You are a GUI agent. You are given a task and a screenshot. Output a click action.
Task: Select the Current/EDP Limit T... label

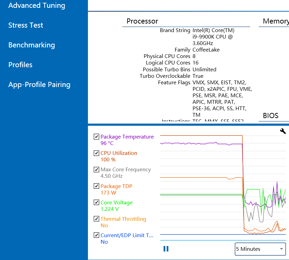pyautogui.click(x=127, y=235)
